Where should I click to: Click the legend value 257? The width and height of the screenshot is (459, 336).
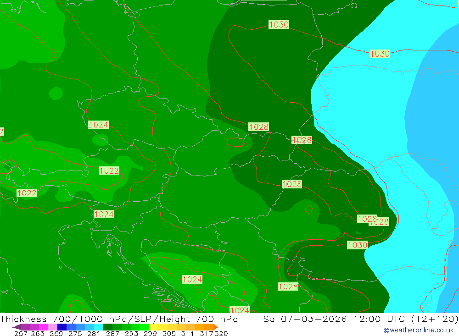point(21,333)
